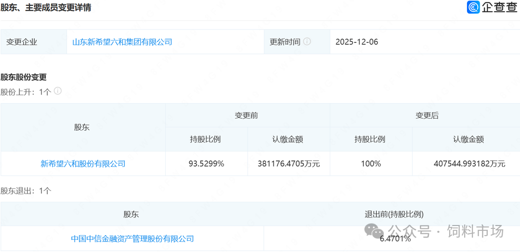Click the 企查查 brand name text
Screen dimensions: 520x252
coord(499,7)
